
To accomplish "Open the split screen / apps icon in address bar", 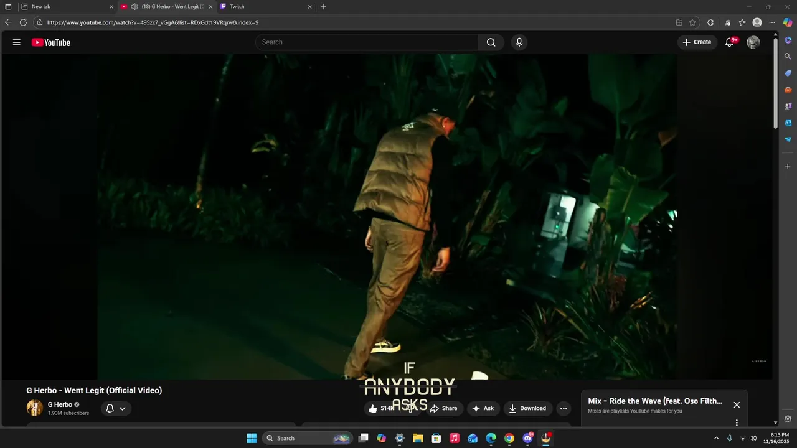I will point(679,22).
